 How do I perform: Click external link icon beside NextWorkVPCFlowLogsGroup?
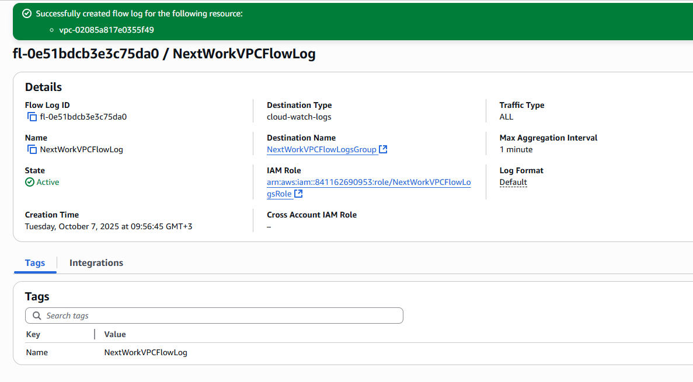click(x=383, y=149)
